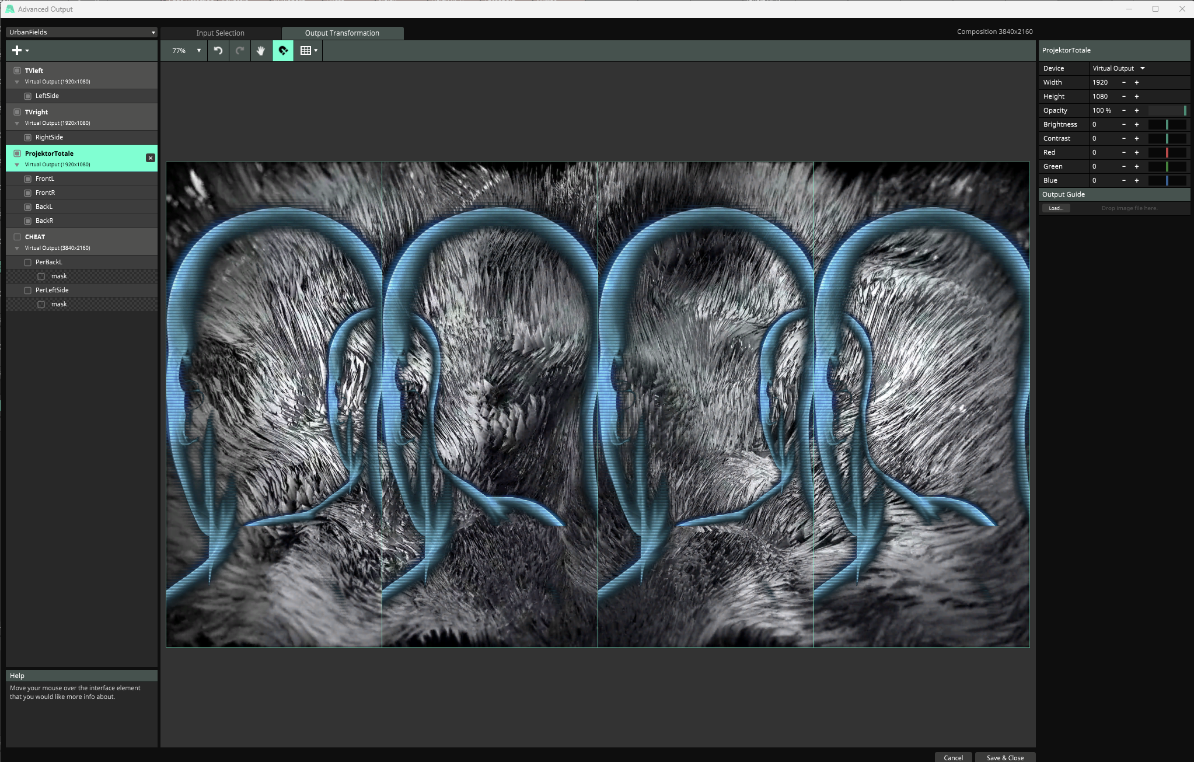Image resolution: width=1194 pixels, height=762 pixels.
Task: Click the Load output guide button
Action: click(x=1056, y=208)
